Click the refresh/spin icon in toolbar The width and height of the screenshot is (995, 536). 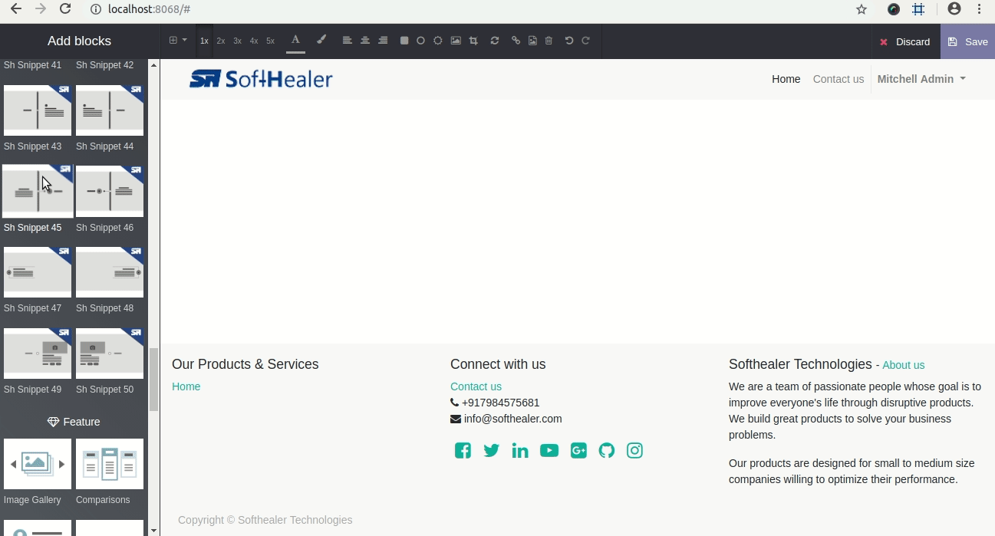[495, 41]
